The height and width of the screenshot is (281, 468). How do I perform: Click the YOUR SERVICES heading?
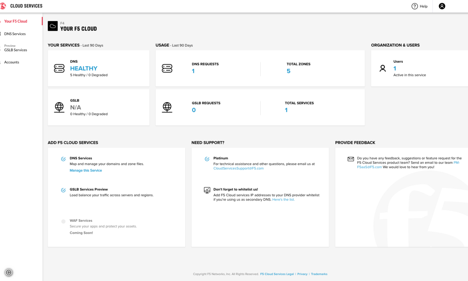click(x=64, y=45)
